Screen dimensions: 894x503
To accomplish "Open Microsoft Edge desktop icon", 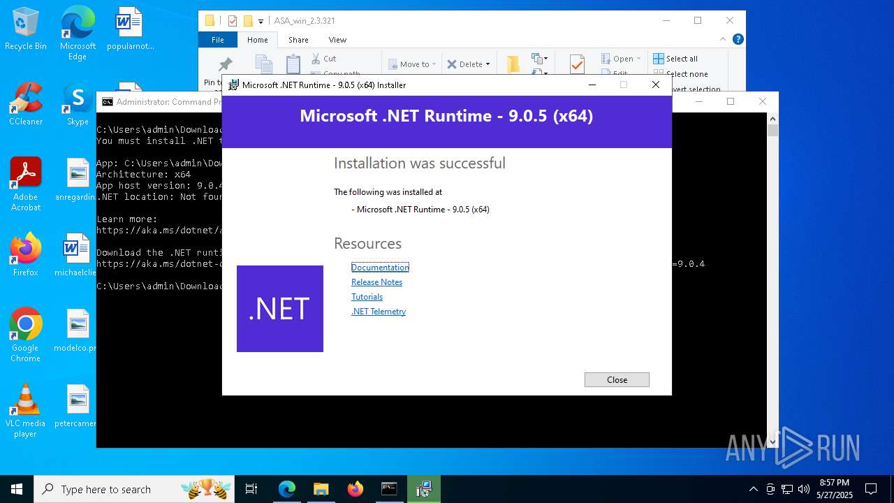I will coord(78,34).
